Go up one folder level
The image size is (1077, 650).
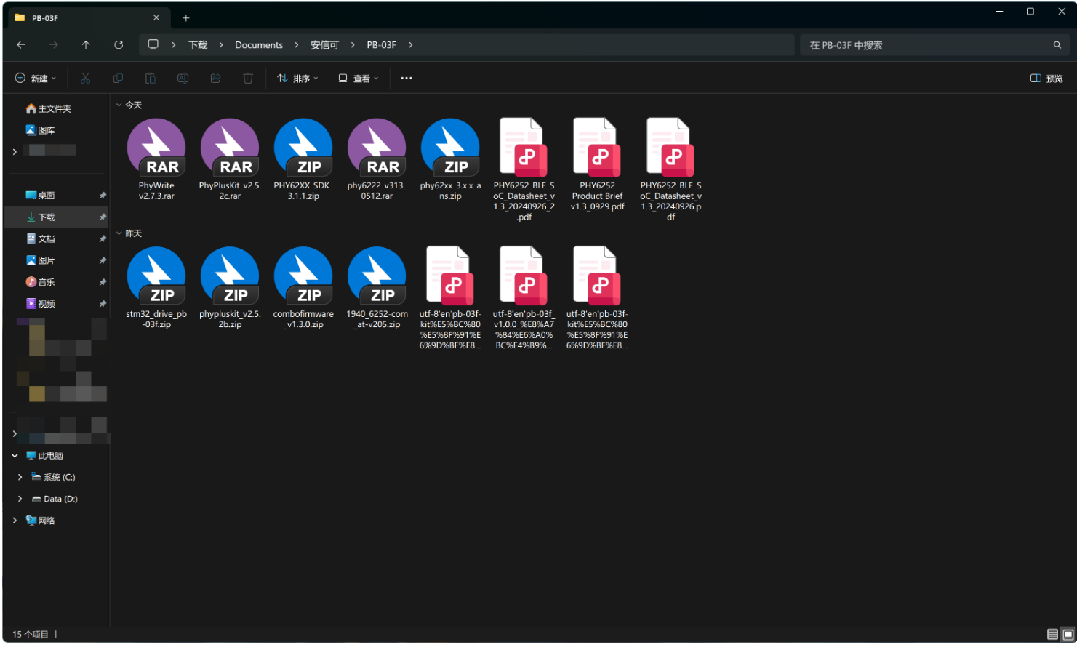tap(86, 45)
